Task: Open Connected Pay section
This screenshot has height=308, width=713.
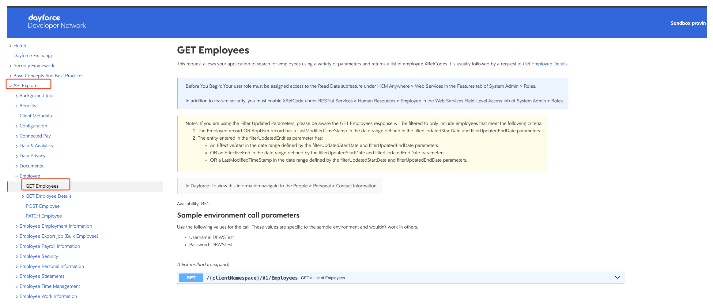Action: [x=35, y=136]
